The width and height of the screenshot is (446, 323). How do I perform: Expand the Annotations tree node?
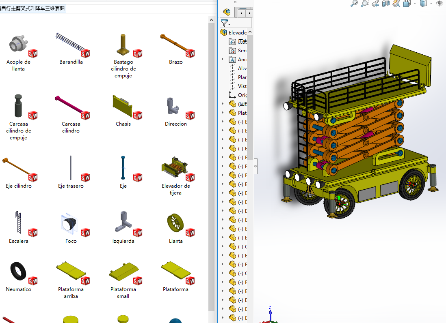point(223,59)
